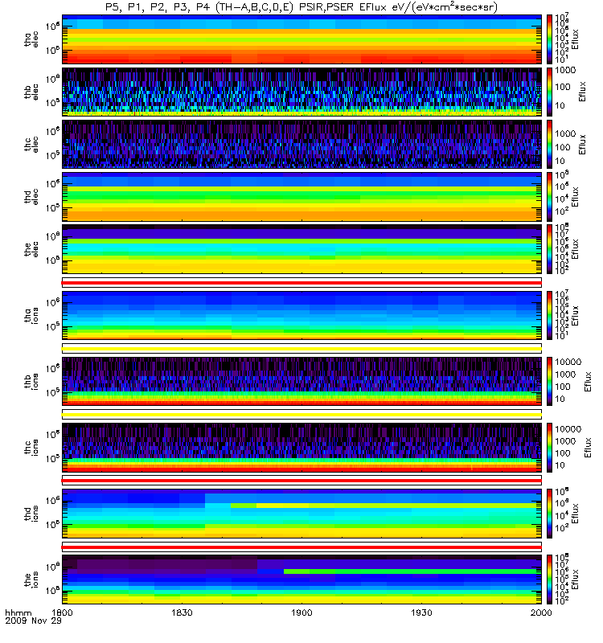This screenshot has width=603, height=643.
Task: Select the the ions spectrogram panel
Action: (301, 579)
